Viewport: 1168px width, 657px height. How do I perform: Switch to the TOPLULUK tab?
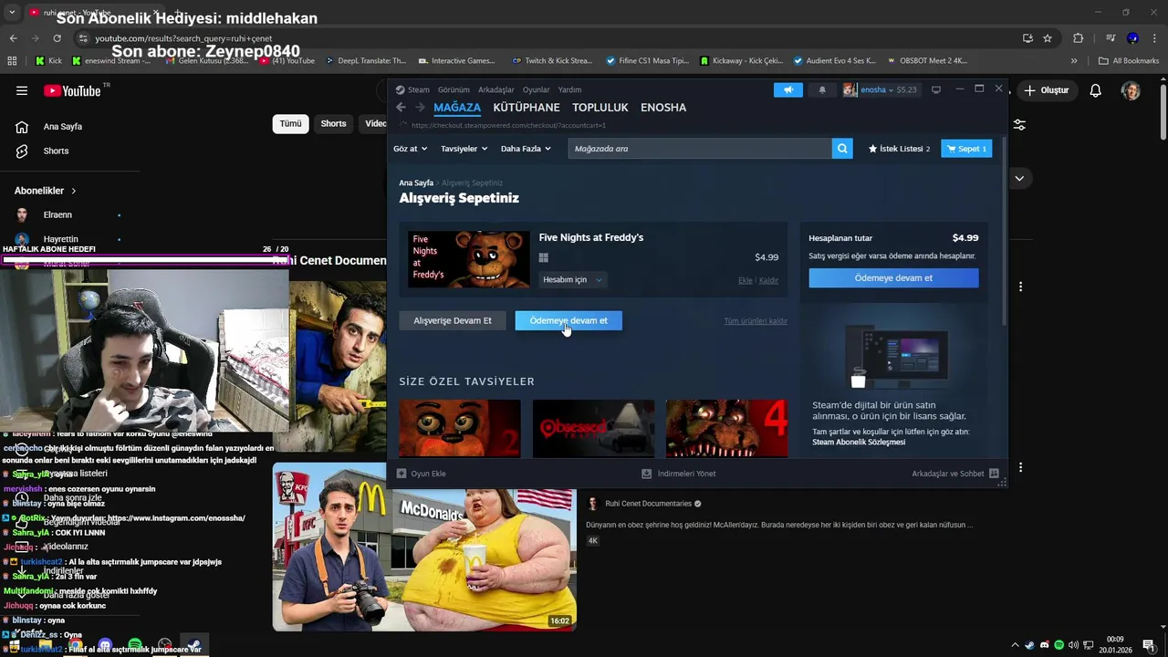coord(600,108)
